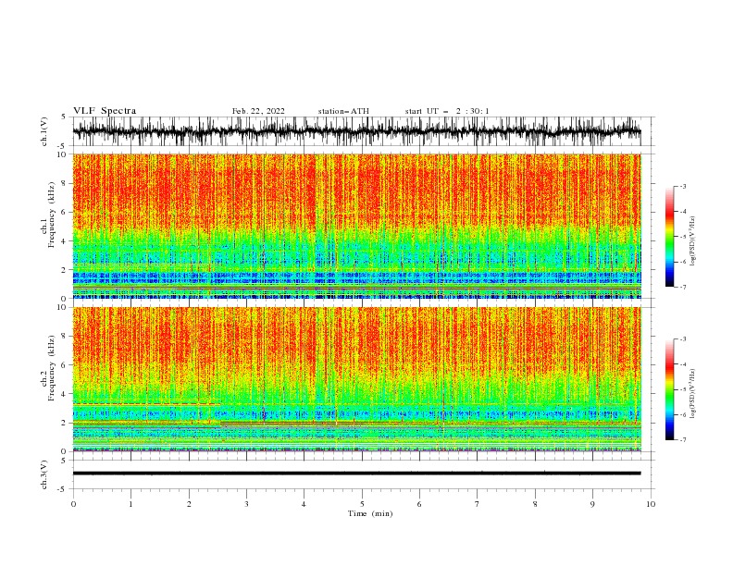
Task: Click the "-3" label on ch.1 color bar
Action: [682, 186]
